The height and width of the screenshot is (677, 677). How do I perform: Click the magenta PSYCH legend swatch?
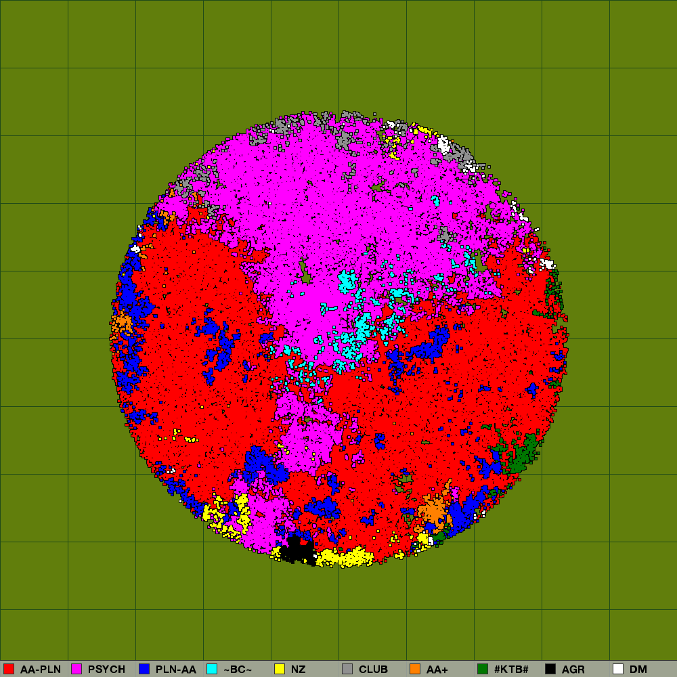pos(77,669)
